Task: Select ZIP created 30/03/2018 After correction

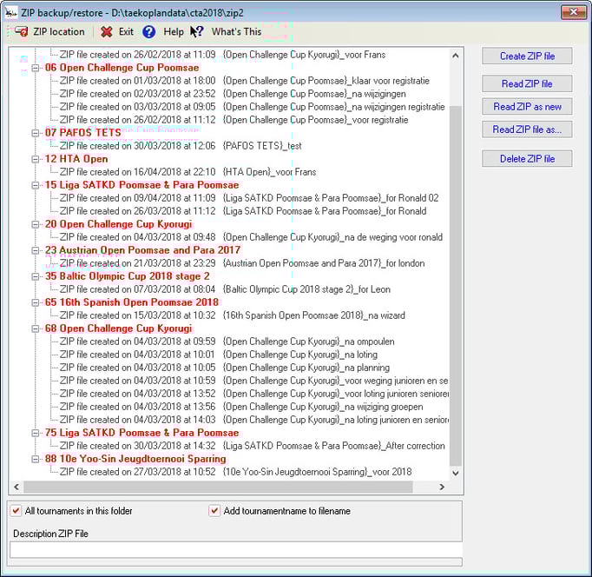Action: [x=253, y=446]
